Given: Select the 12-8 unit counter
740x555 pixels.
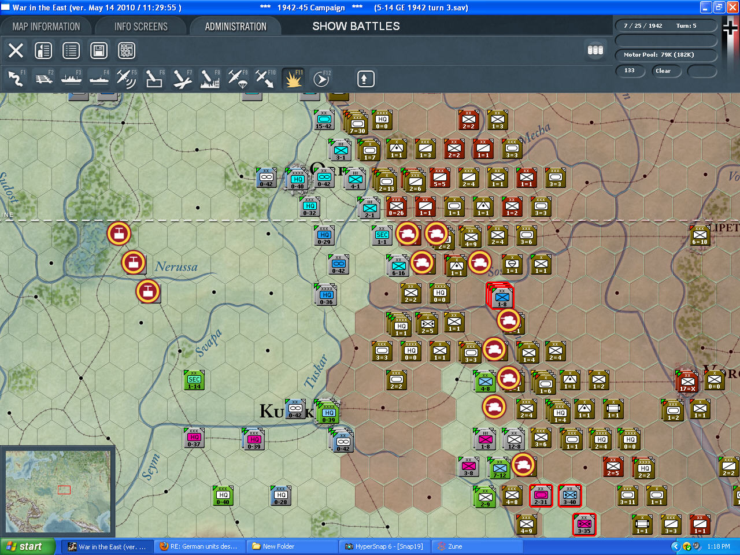Looking at the screenshot, I should click(x=515, y=439).
